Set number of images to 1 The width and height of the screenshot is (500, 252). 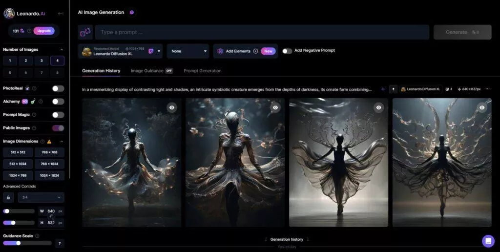point(10,61)
